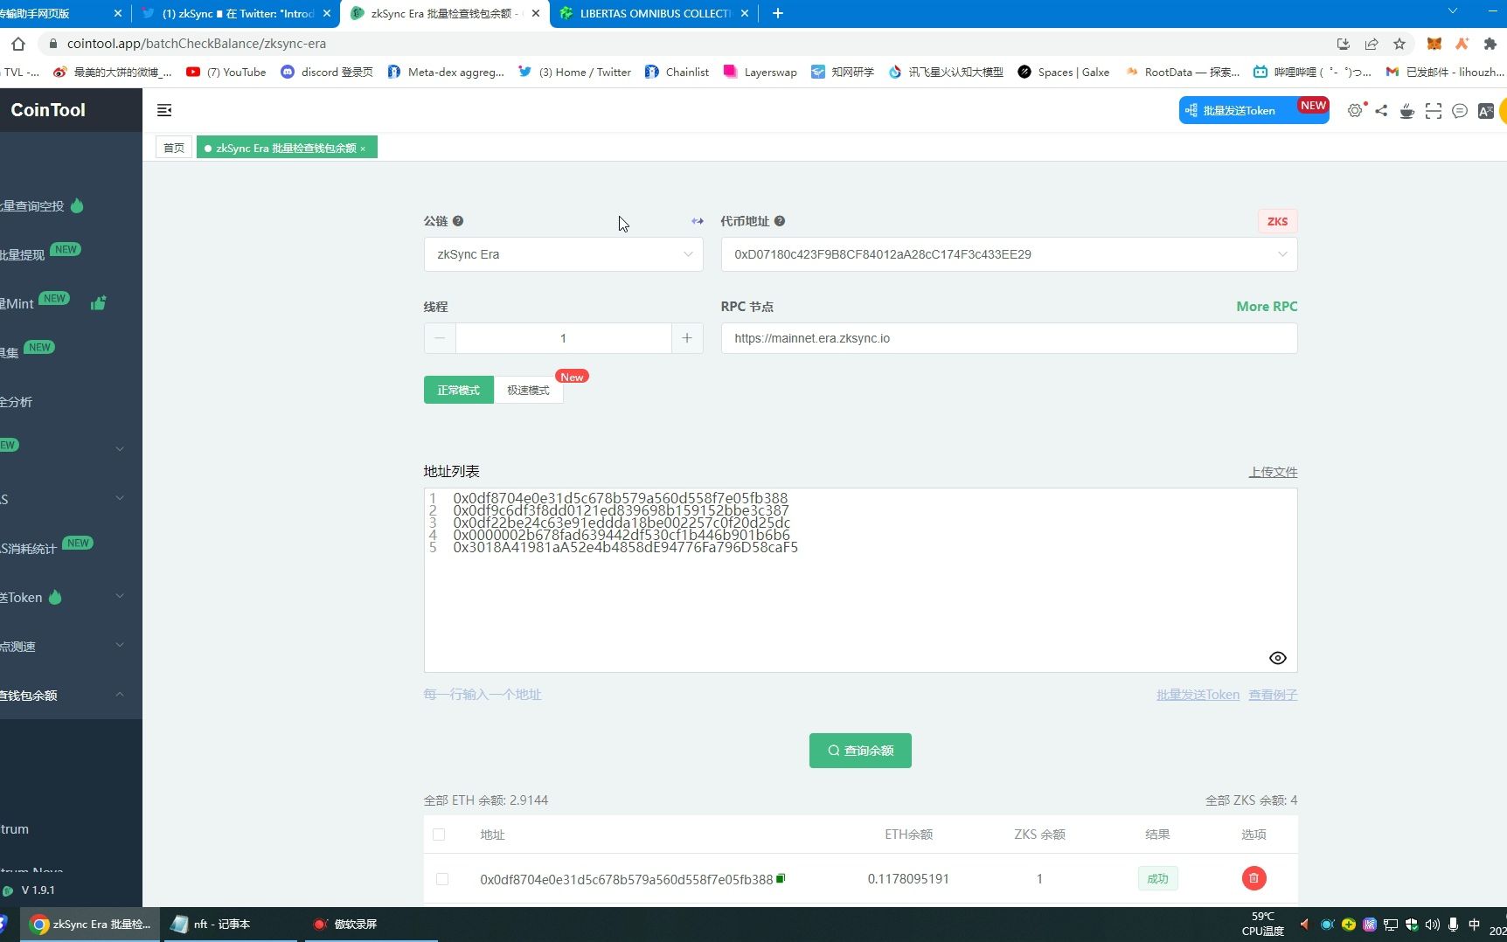Click the thread count number field

[563, 338]
